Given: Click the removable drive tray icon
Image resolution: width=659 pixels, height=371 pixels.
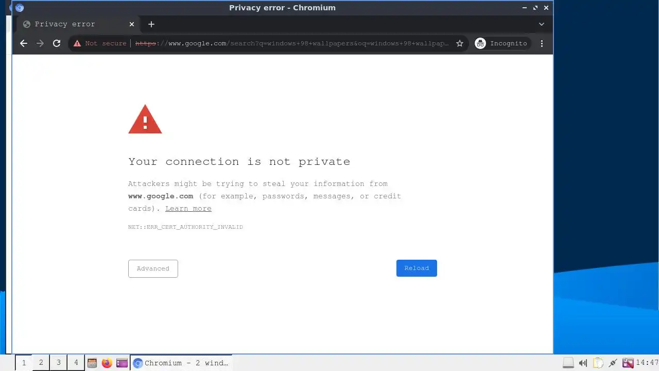Looking at the screenshot, I should click(568, 363).
